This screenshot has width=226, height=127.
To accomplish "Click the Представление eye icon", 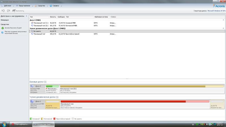I will pos(17,6).
